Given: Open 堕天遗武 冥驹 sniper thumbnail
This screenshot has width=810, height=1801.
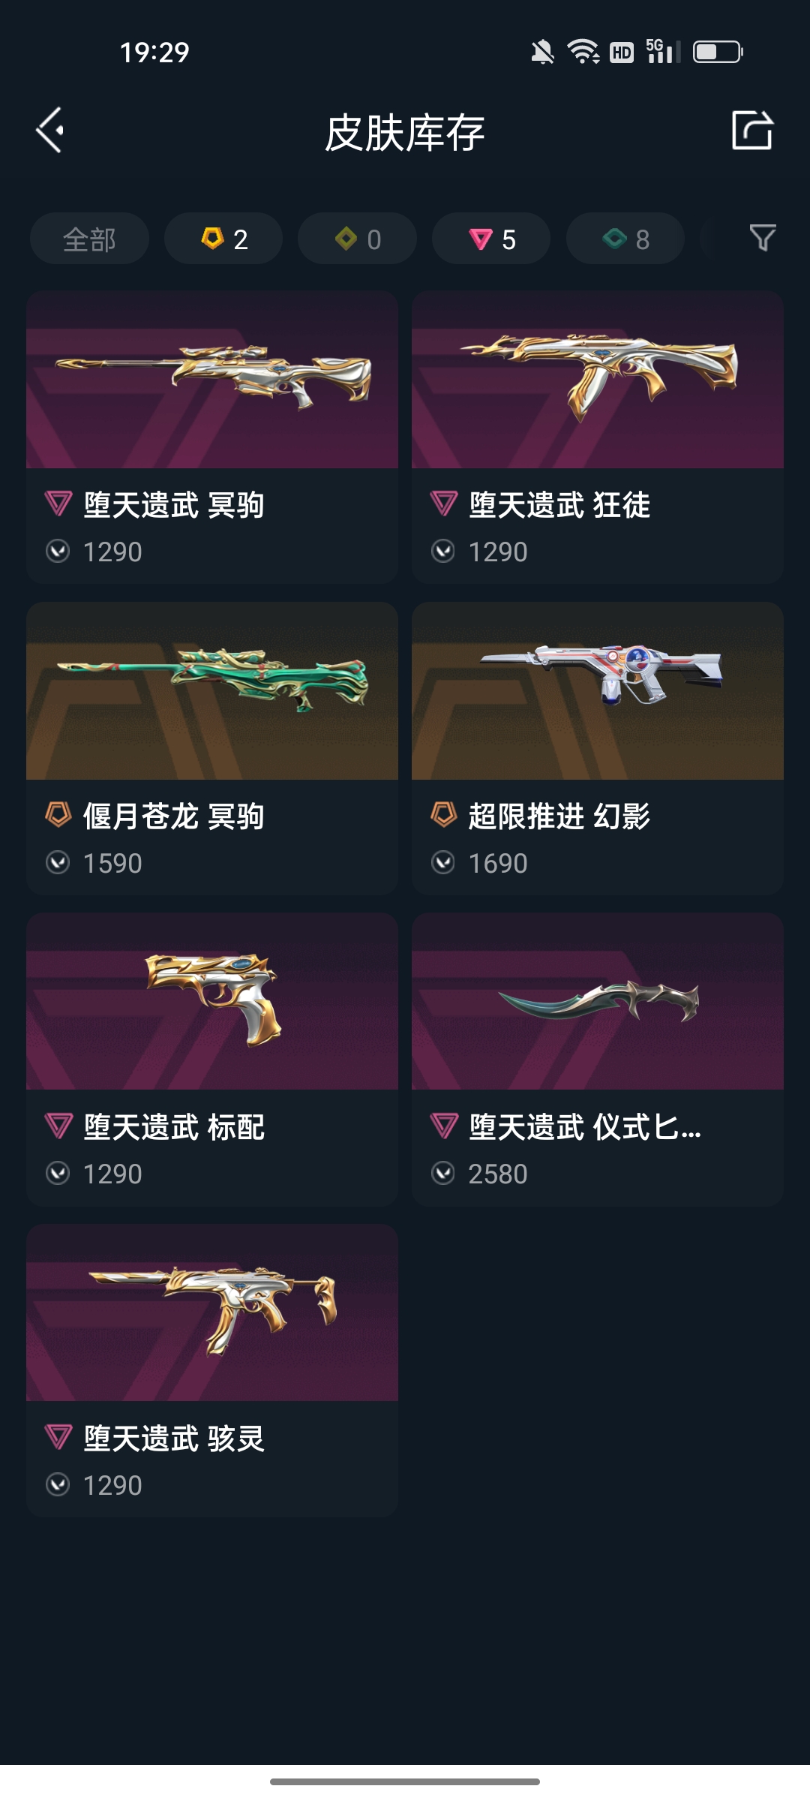Looking at the screenshot, I should pos(212,380).
